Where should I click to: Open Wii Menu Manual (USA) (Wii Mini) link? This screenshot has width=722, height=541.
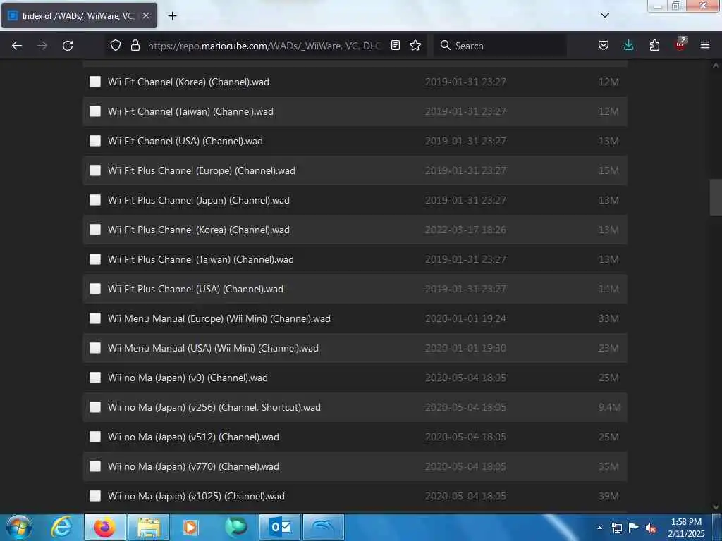pyautogui.click(x=213, y=348)
